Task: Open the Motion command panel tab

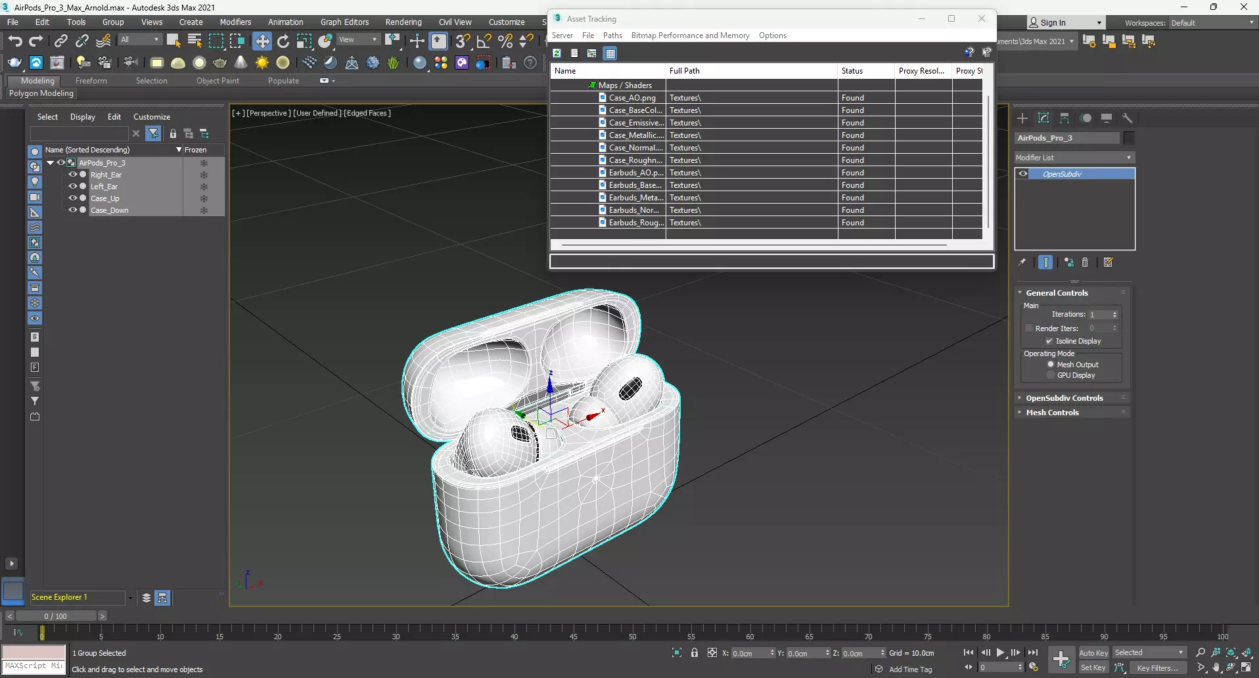Action: (1086, 118)
